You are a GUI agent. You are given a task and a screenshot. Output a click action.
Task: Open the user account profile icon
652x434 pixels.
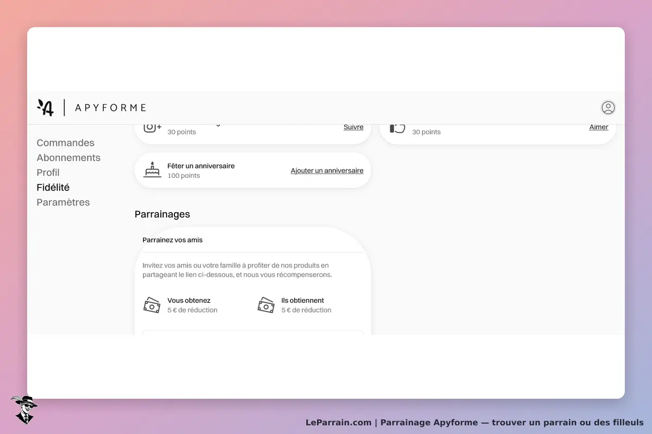pos(608,107)
